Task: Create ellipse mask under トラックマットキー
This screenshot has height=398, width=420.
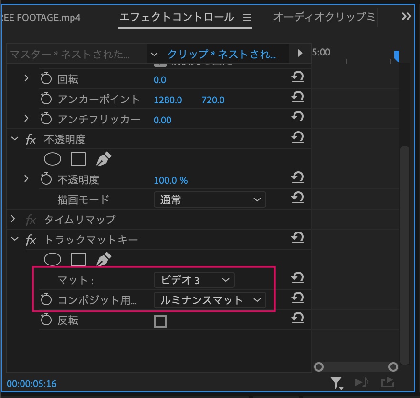Action: point(52,259)
